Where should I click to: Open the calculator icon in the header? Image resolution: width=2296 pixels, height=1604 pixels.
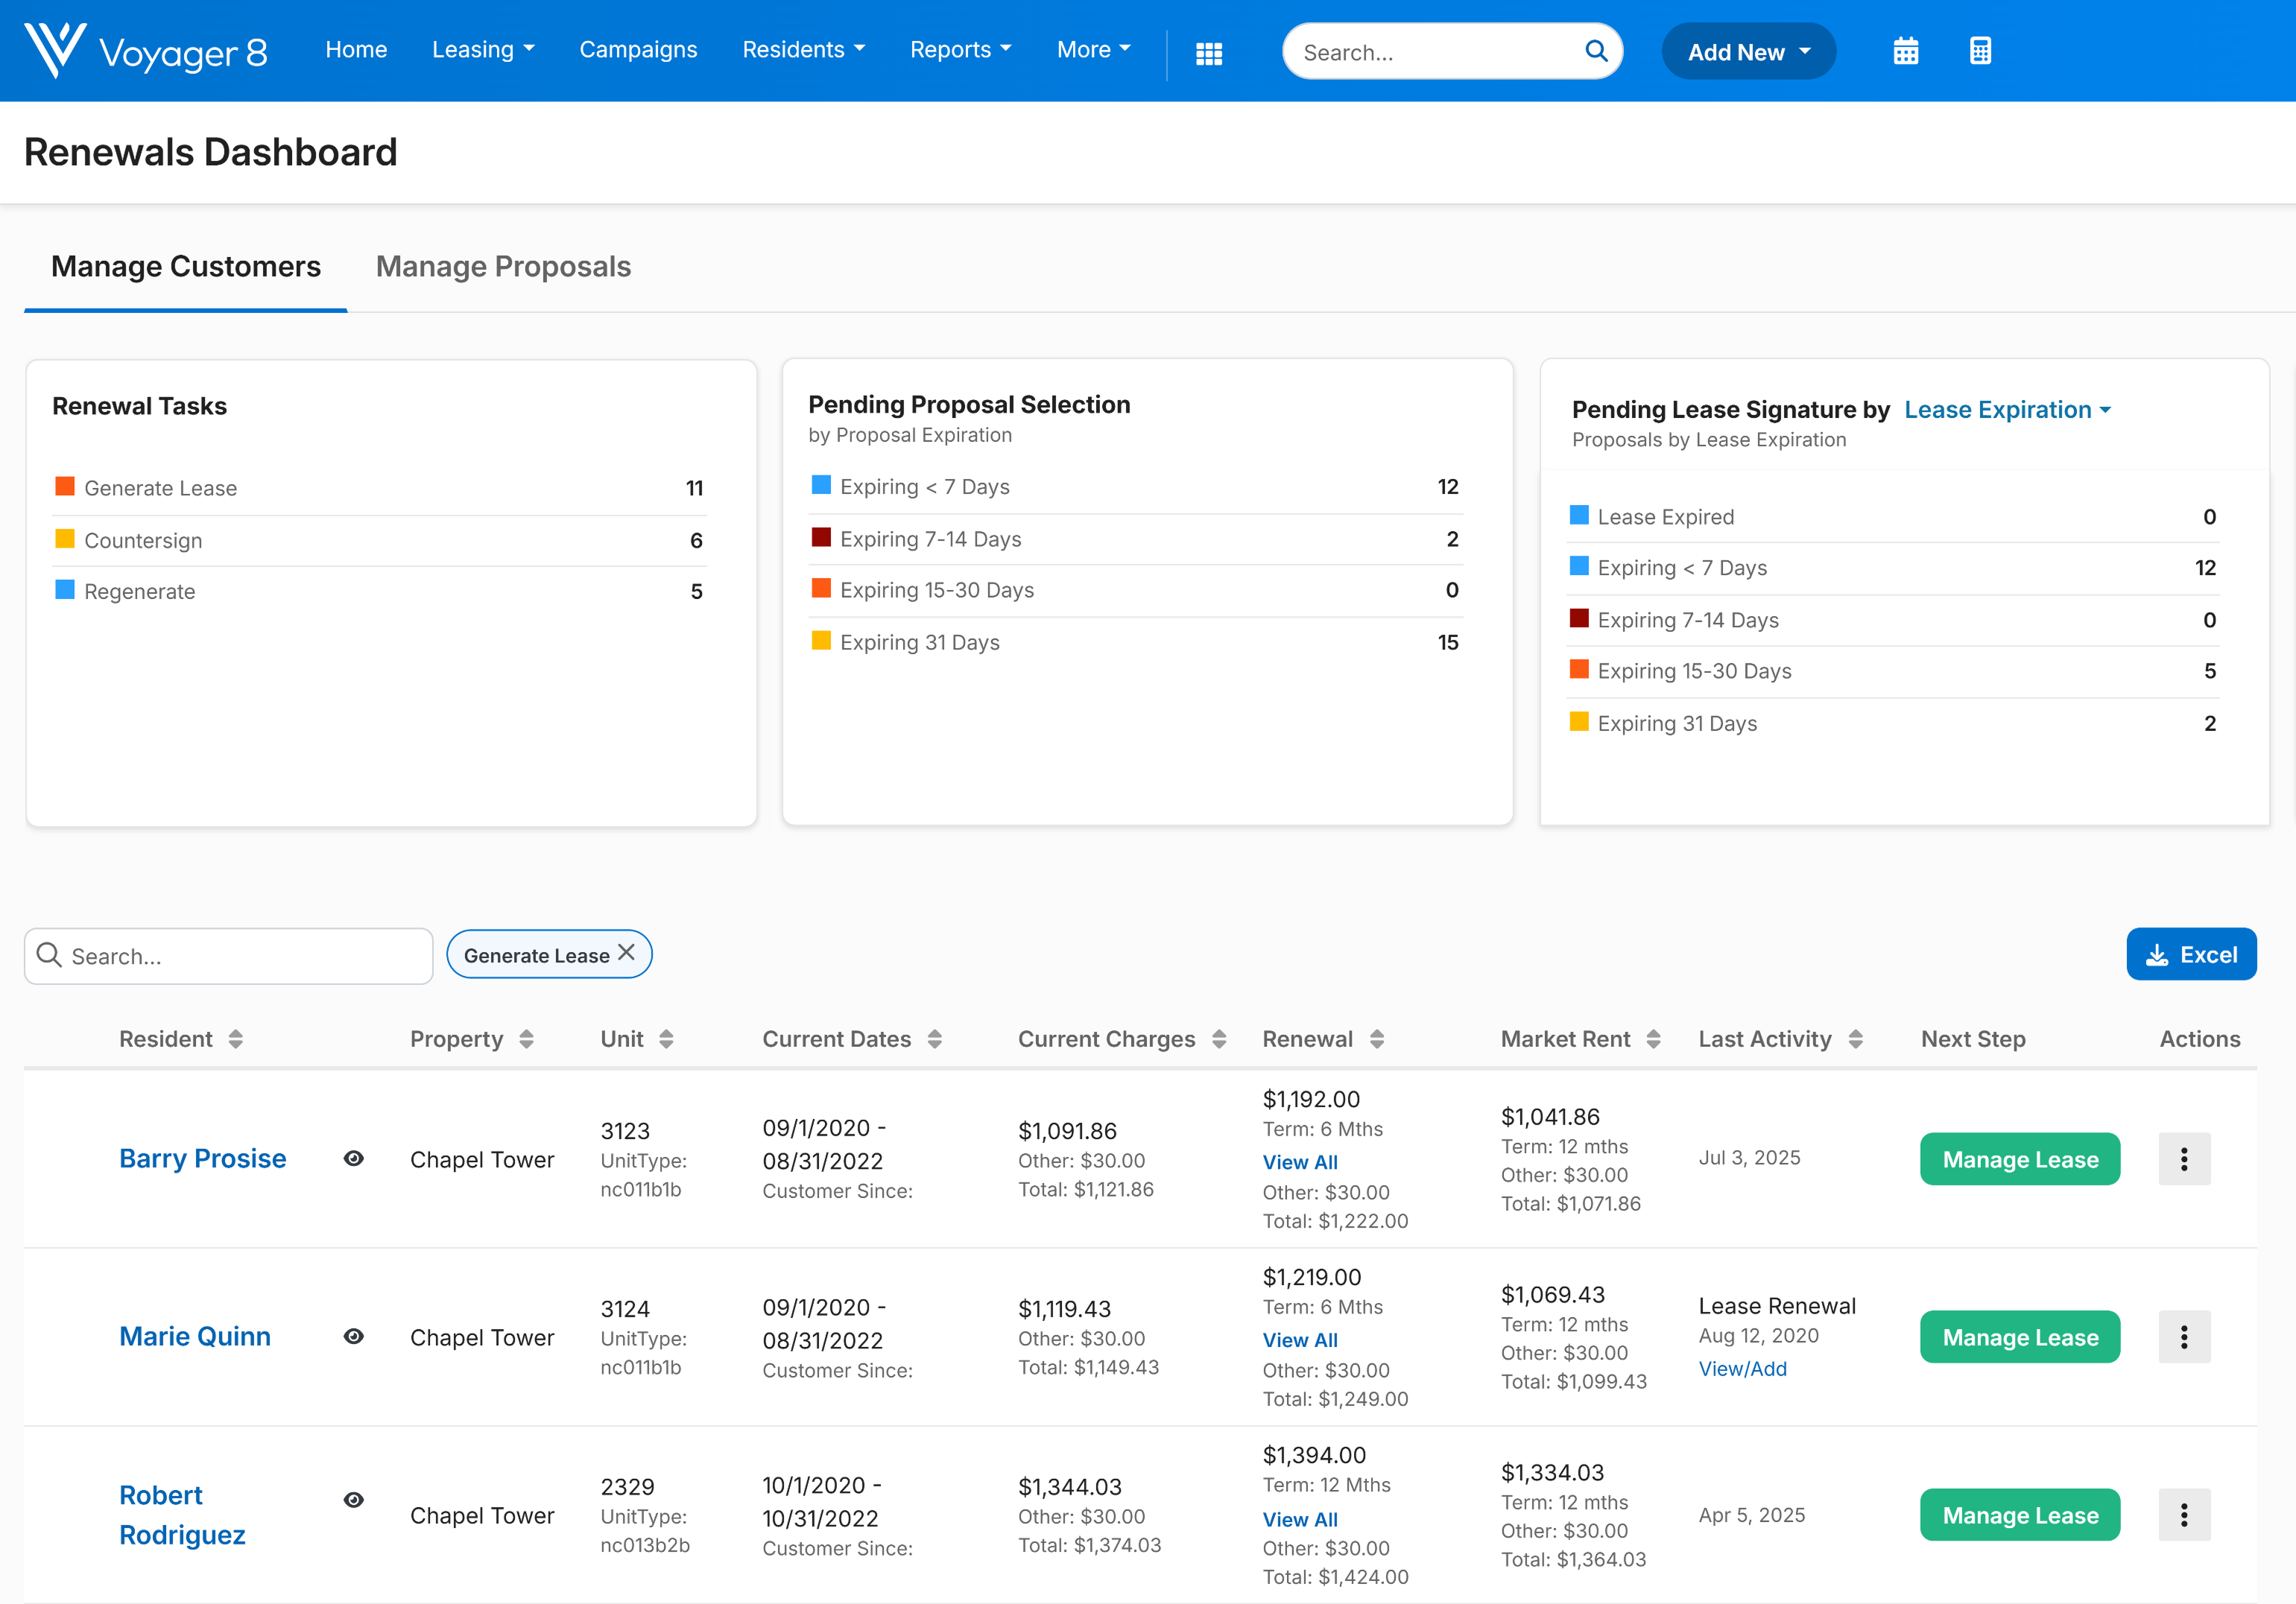coord(1980,51)
